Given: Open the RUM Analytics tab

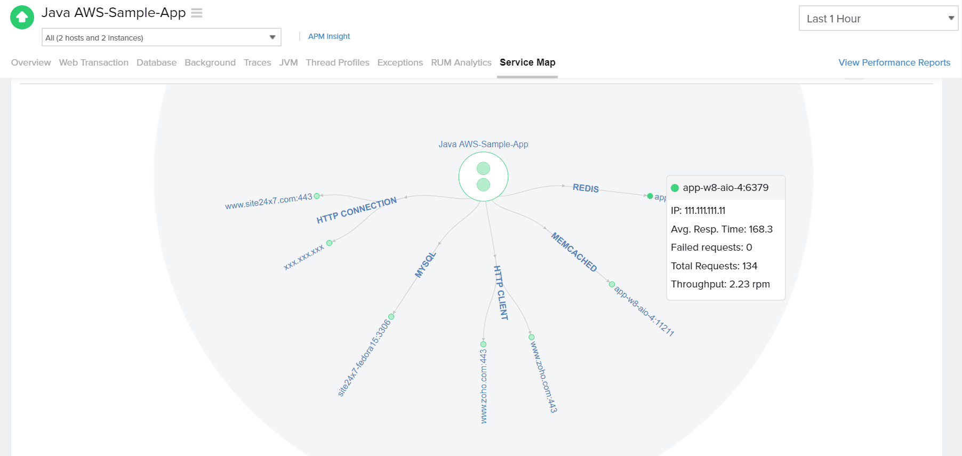Looking at the screenshot, I should click(x=461, y=62).
